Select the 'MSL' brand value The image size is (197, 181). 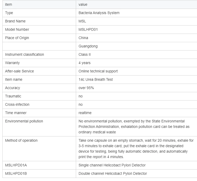tap(82, 21)
